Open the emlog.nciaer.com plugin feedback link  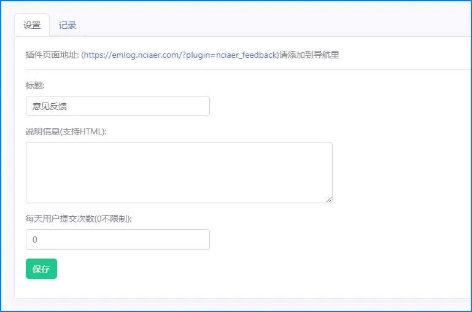coord(180,55)
